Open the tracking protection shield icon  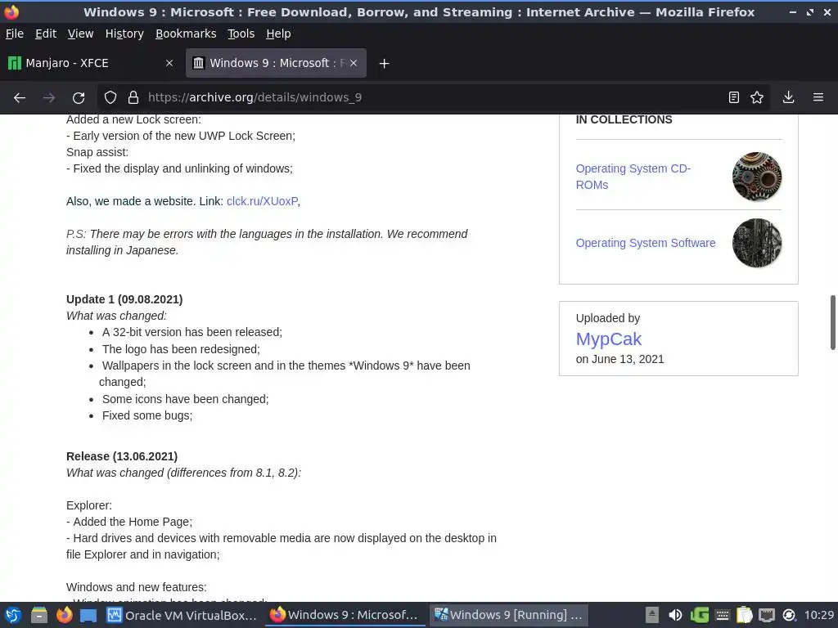pos(110,98)
